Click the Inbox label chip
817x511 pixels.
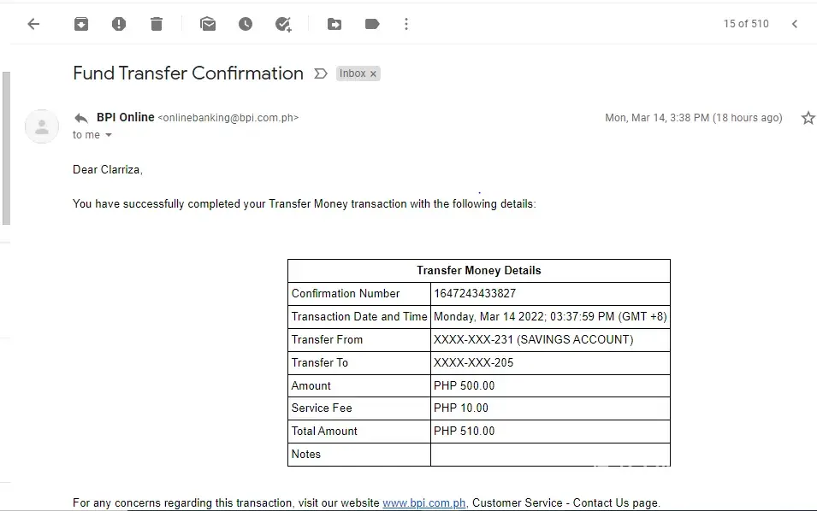point(352,73)
